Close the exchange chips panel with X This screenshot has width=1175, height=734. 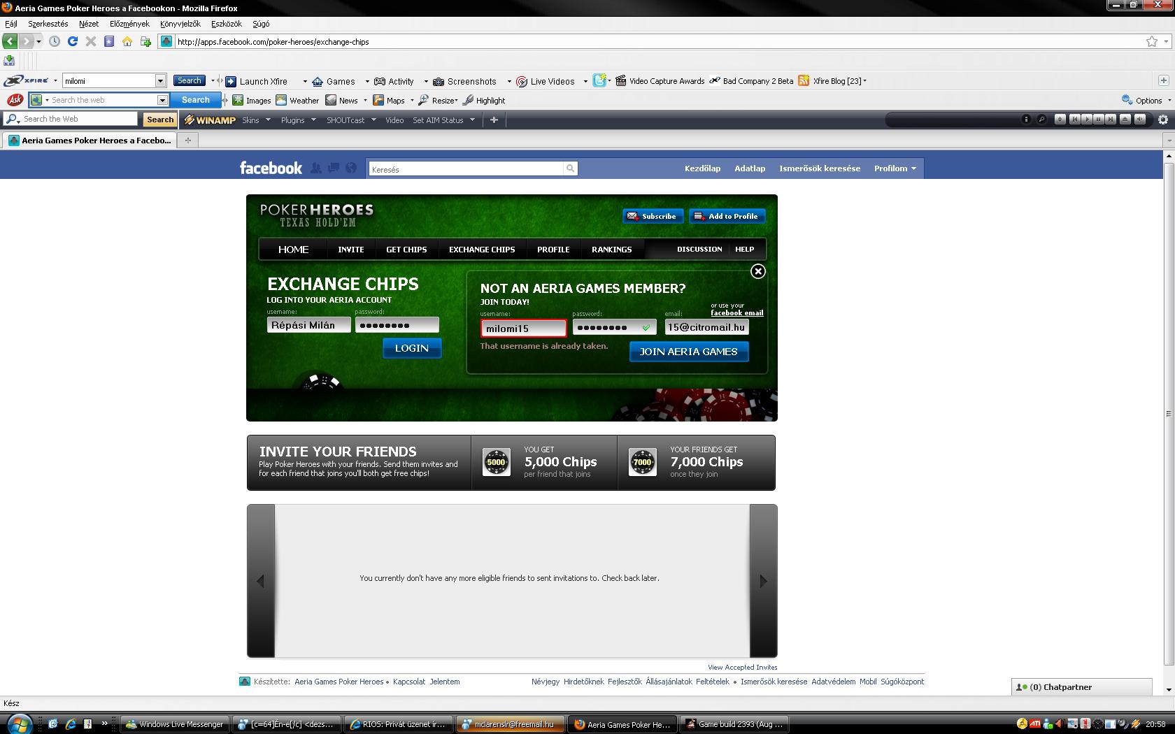click(x=758, y=271)
